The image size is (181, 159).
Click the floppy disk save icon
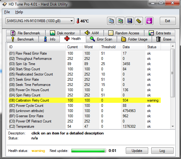point(129,21)
